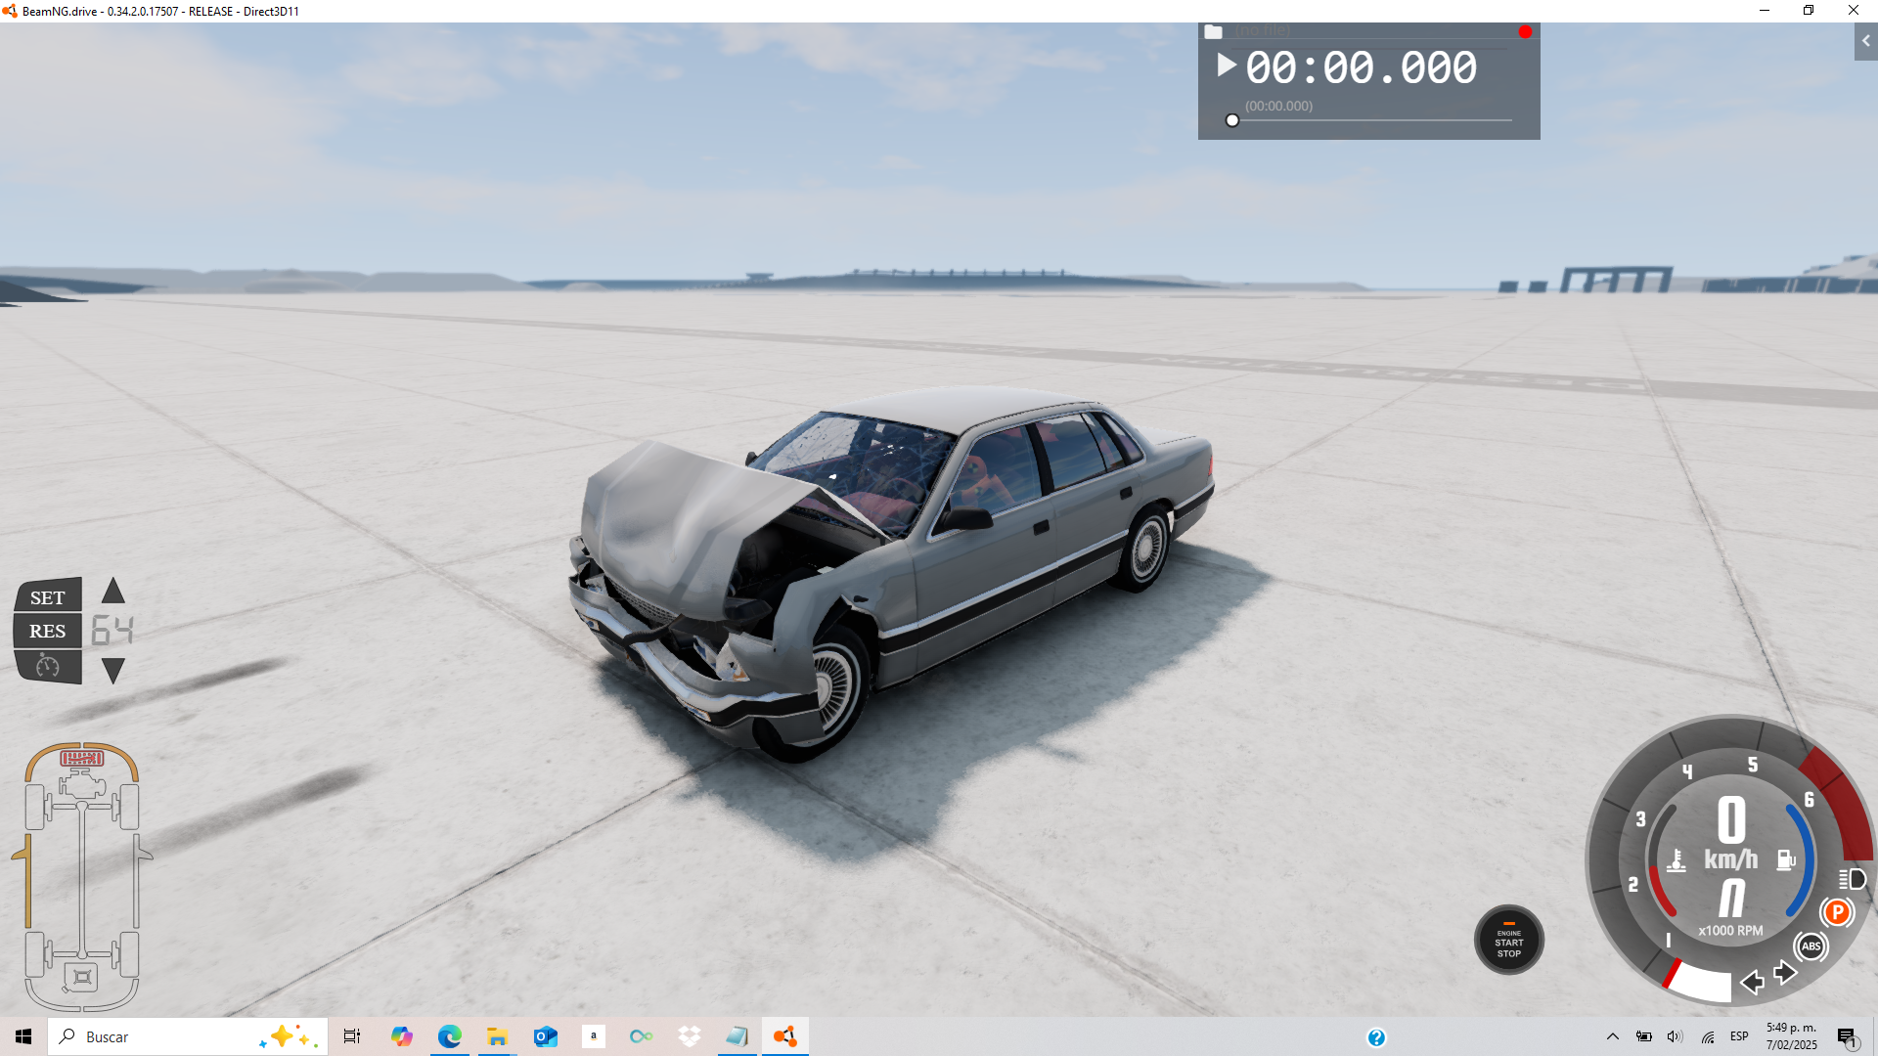Click the replay play button
Screen dimensions: 1878x1056
coord(1226,66)
